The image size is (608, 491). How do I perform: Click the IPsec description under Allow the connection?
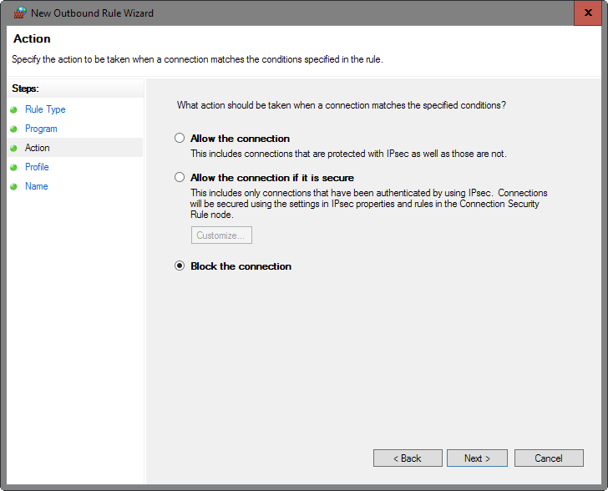(x=348, y=154)
